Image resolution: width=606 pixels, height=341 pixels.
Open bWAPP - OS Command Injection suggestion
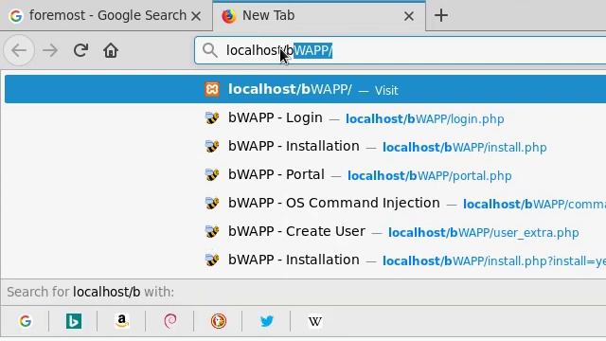tap(305, 204)
